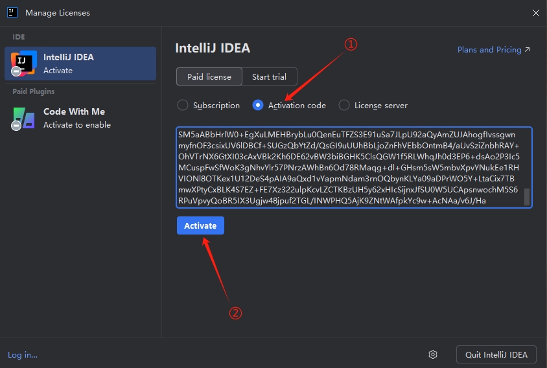
Task: Click the Log in… link
Action: pos(23,354)
